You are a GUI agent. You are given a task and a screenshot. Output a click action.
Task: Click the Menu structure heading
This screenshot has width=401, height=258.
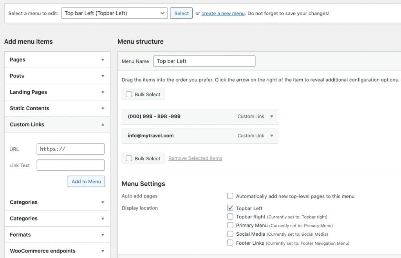(x=141, y=41)
